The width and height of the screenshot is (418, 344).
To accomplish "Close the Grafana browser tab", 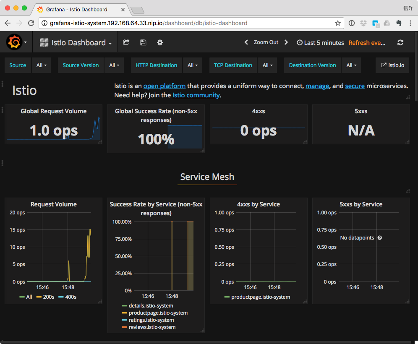I will pos(123,10).
